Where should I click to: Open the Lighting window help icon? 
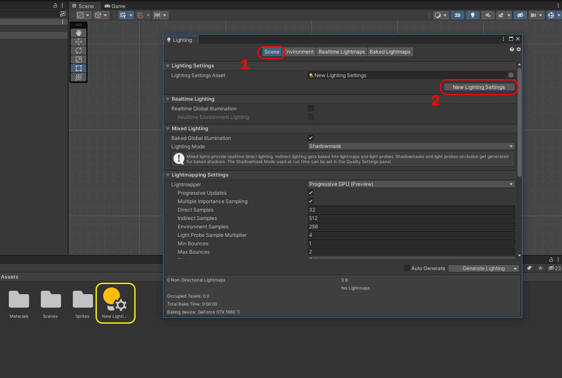point(511,49)
